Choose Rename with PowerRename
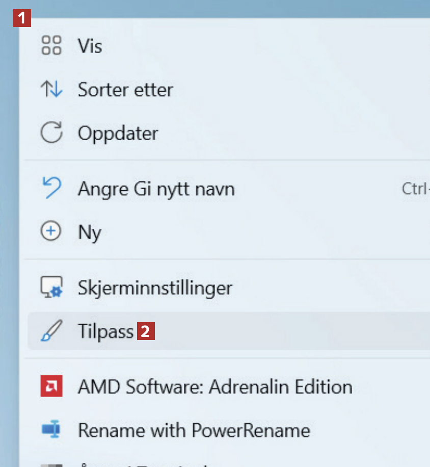Viewport: 430px width, 467px height. (194, 430)
